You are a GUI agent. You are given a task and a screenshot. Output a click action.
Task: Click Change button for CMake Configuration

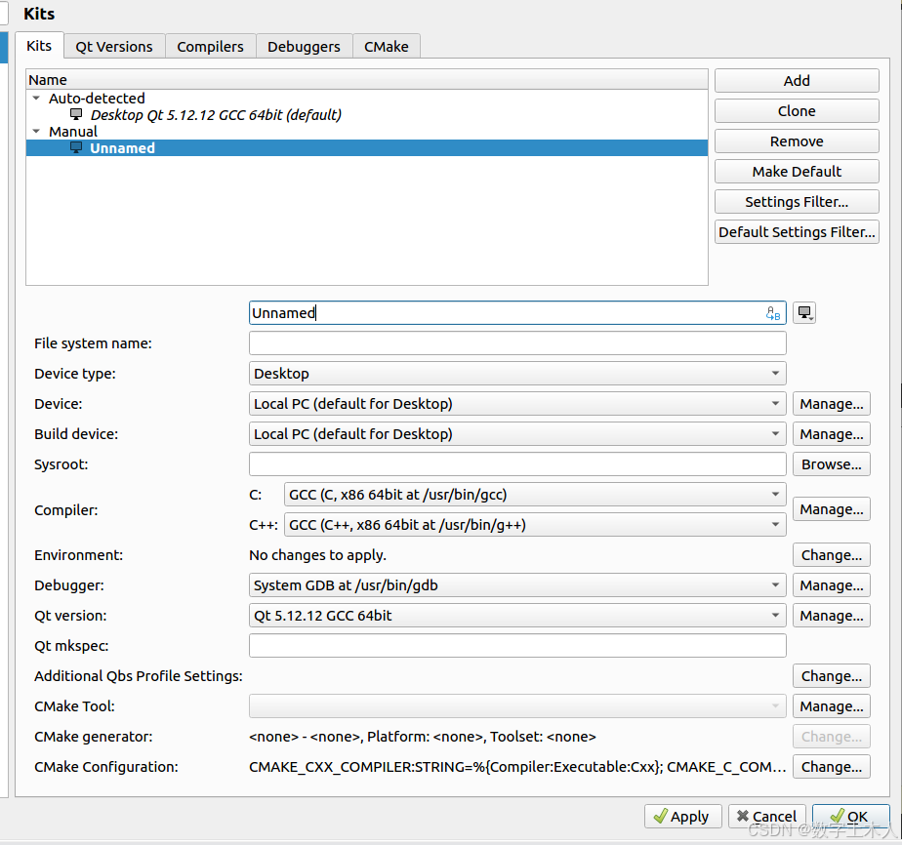click(832, 767)
